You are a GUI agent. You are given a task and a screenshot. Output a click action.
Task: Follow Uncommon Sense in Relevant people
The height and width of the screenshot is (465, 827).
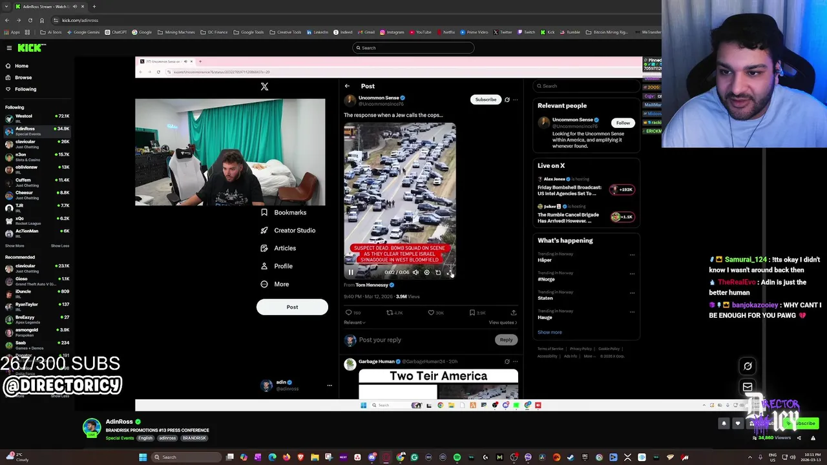click(x=623, y=123)
